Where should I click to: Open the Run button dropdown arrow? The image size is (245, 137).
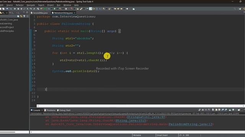[x=57, y=9]
